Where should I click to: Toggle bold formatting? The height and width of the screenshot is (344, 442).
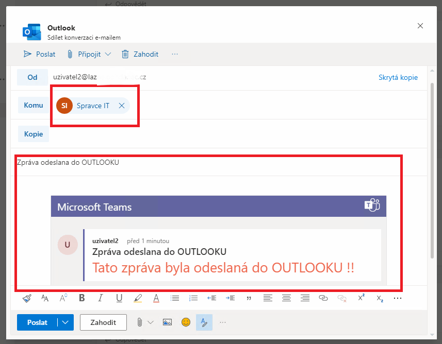click(x=82, y=298)
